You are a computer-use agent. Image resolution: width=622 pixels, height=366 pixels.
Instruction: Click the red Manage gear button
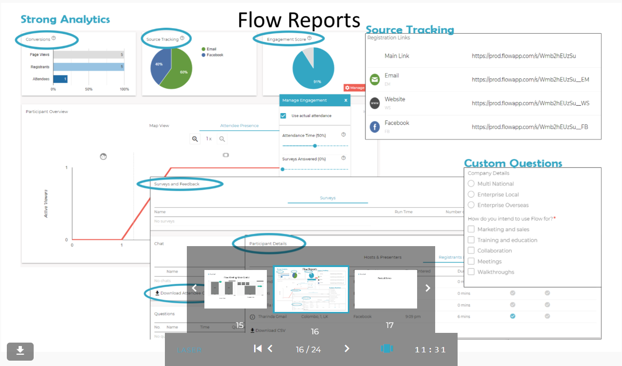pos(354,88)
